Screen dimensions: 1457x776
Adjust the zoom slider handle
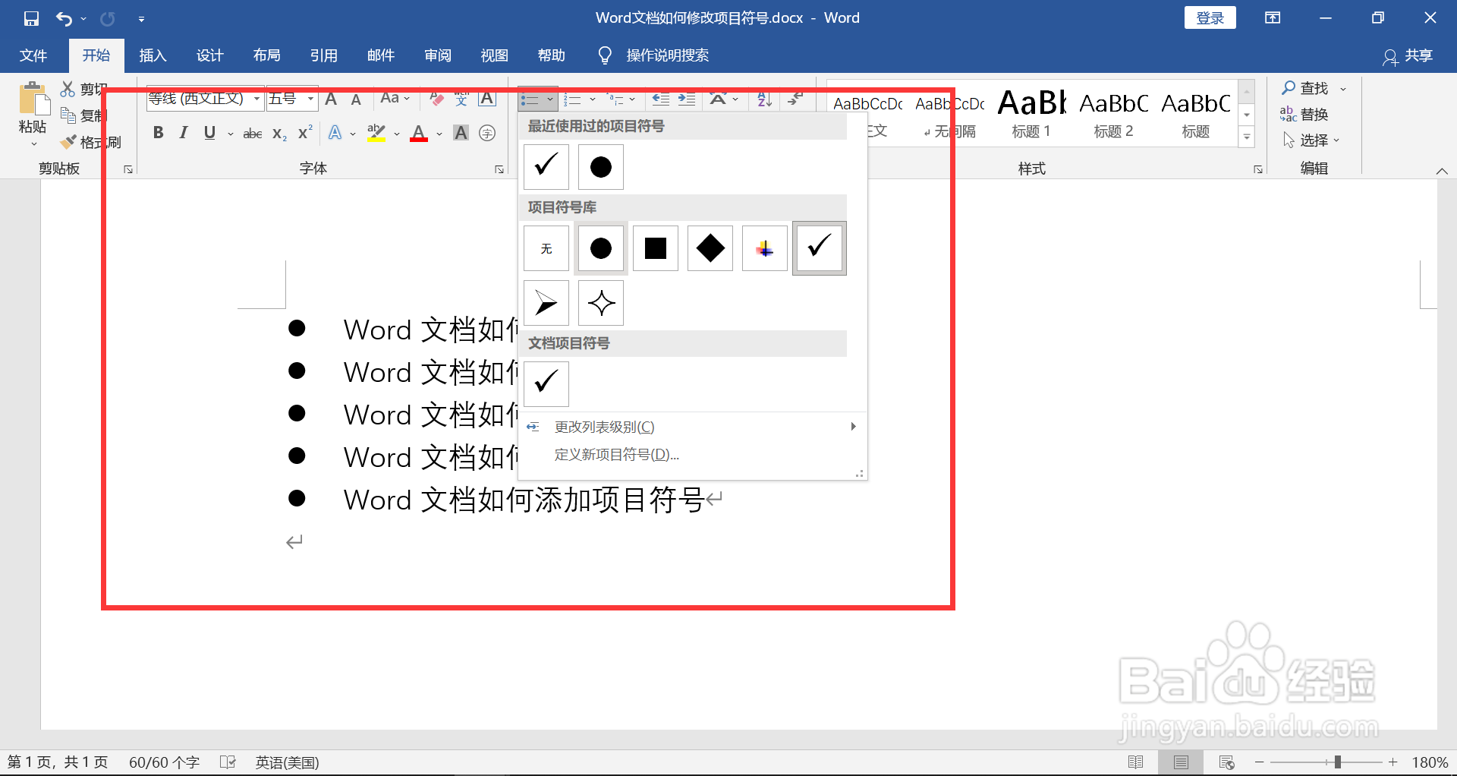pyautogui.click(x=1338, y=762)
